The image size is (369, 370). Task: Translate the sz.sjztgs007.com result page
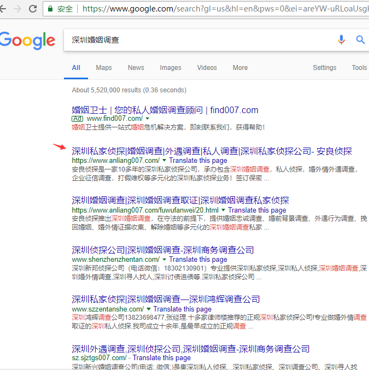tap(162, 358)
